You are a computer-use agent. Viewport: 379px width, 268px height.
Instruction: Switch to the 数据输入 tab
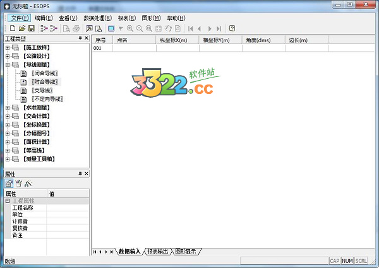tap(129, 252)
